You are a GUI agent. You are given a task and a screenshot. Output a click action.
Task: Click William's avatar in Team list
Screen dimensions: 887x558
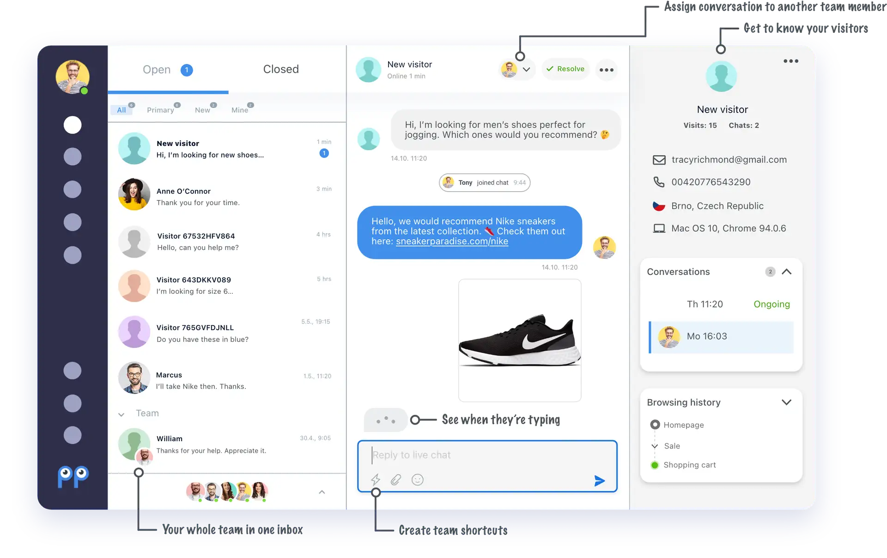(x=134, y=444)
